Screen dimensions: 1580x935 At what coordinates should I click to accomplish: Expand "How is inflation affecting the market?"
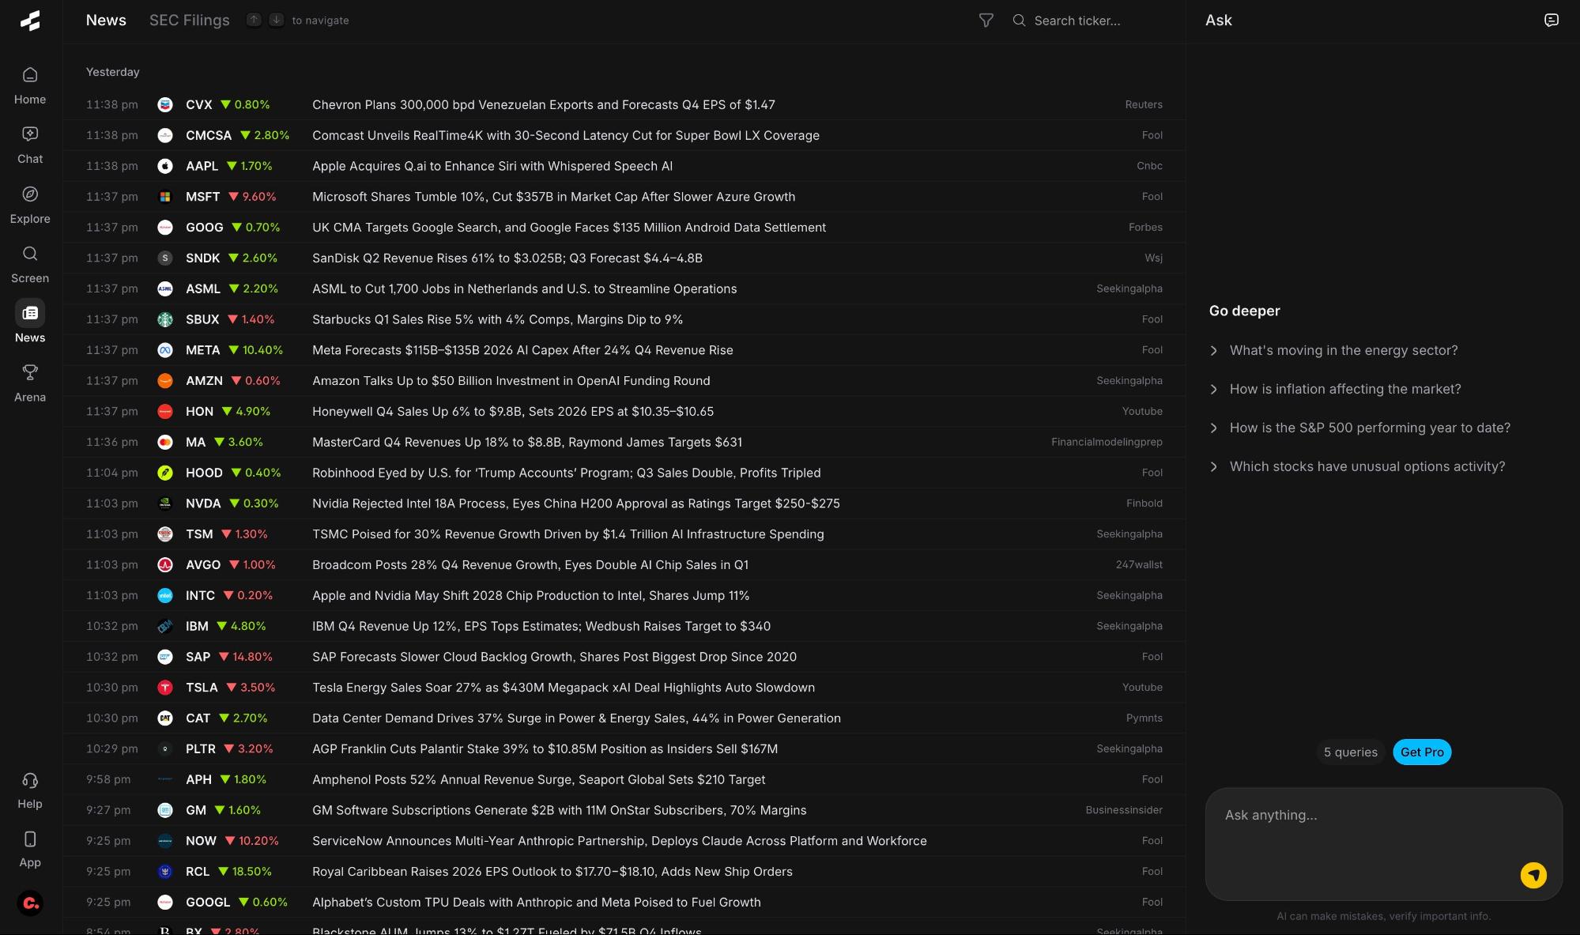coord(1344,389)
